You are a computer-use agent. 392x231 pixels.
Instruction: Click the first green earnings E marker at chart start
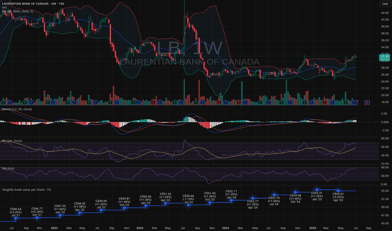tap(3, 102)
